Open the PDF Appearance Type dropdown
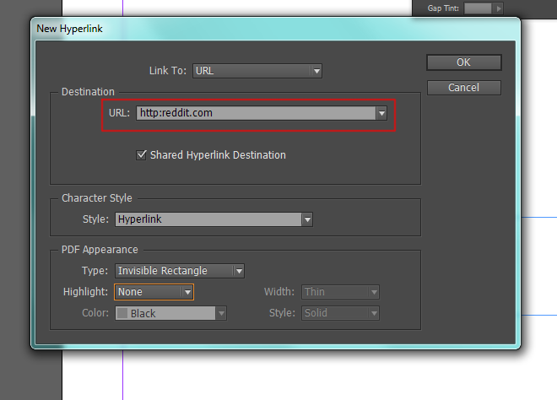Screen dimensions: 557x400 (180, 271)
